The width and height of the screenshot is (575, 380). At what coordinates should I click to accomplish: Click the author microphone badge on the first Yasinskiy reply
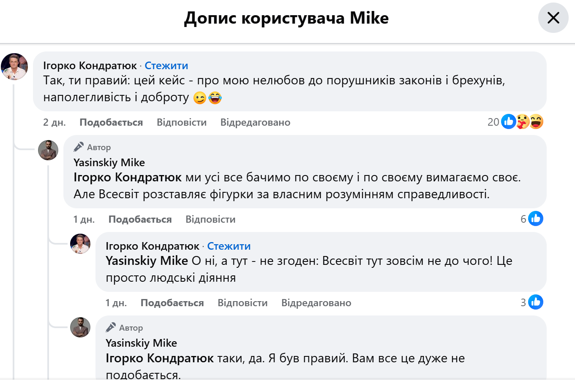click(x=79, y=147)
